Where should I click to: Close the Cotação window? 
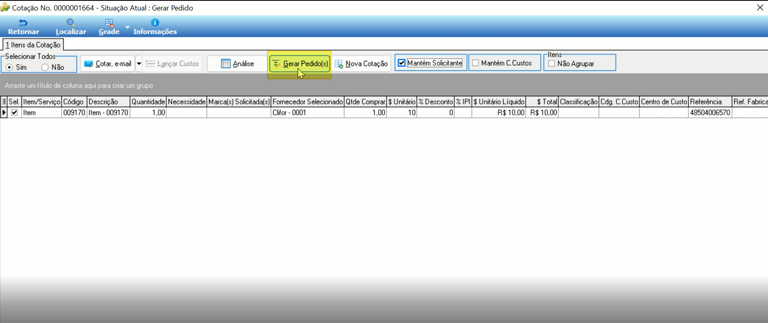[x=760, y=8]
